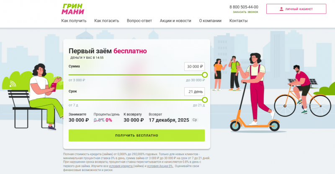Click the phone number 8 800 505-44-00
This screenshot has height=174, width=335.
(244, 7)
